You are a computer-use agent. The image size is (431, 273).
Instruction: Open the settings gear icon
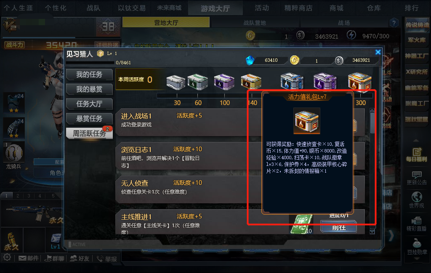[7, 257]
